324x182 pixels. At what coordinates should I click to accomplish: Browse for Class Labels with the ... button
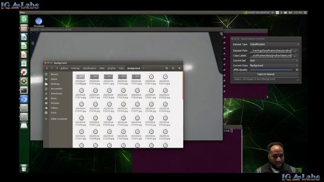click(295, 56)
